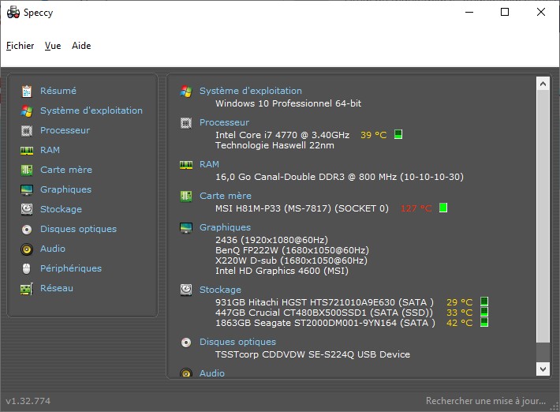Select the Processeur chip icon in sidebar
560x412 pixels.
[x=27, y=130]
